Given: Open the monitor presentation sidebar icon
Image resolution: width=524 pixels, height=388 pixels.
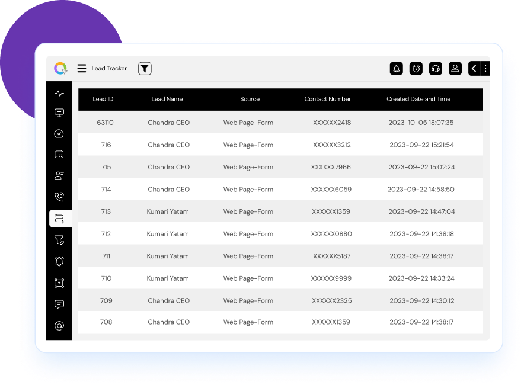Looking at the screenshot, I should (59, 113).
